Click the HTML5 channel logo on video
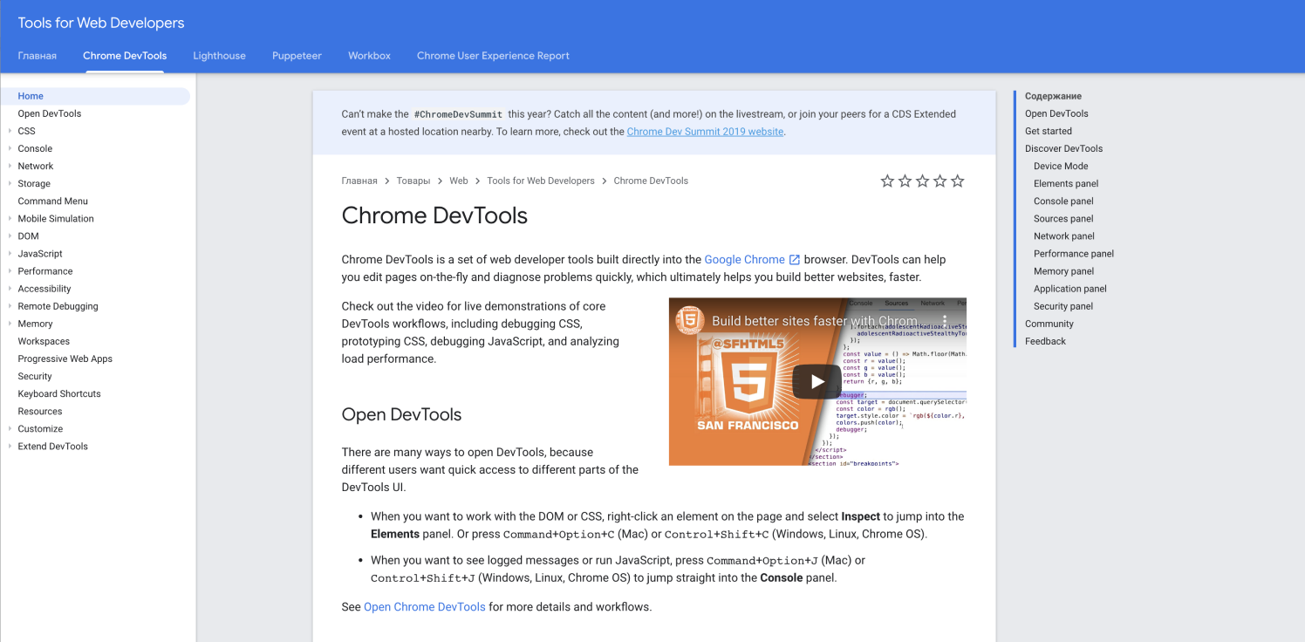This screenshot has width=1305, height=642. point(690,320)
